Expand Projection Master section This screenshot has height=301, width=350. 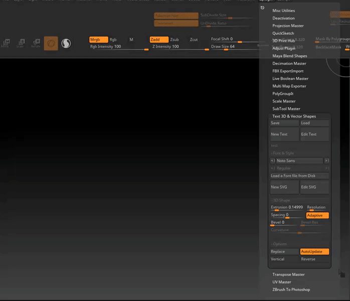click(288, 26)
